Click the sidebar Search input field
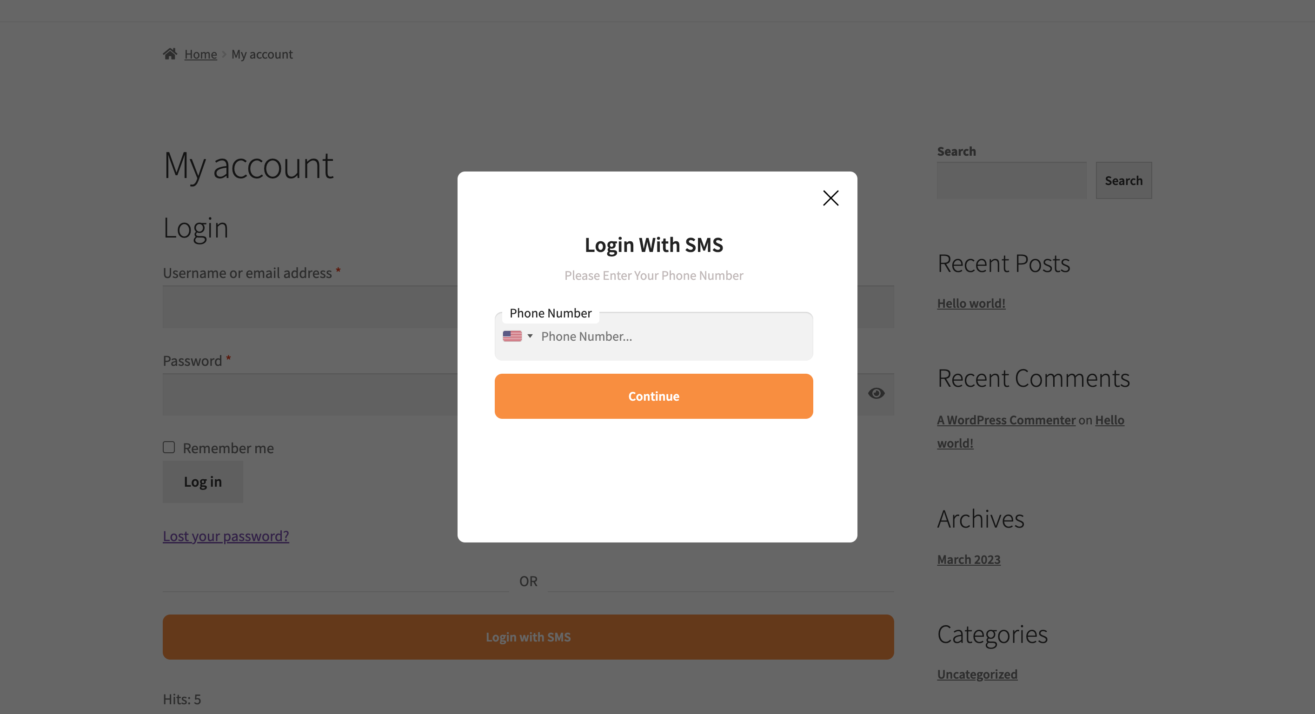Image resolution: width=1315 pixels, height=714 pixels. tap(1011, 181)
